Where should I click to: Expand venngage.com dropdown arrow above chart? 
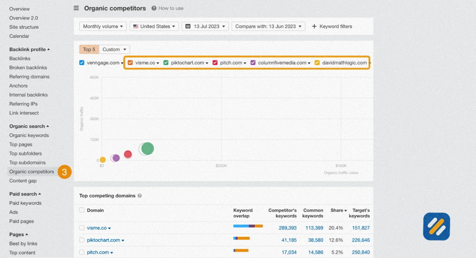click(122, 63)
